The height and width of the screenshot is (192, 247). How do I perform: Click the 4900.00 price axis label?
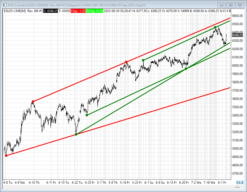pyautogui.click(x=237, y=157)
